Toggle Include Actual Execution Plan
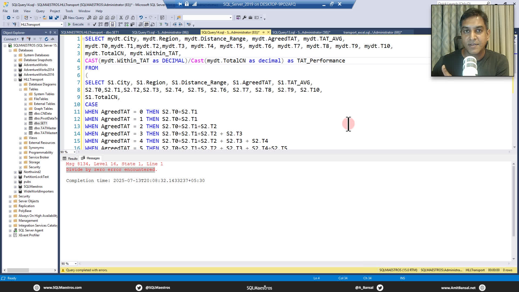The height and width of the screenshot is (292, 519). pos(121,24)
